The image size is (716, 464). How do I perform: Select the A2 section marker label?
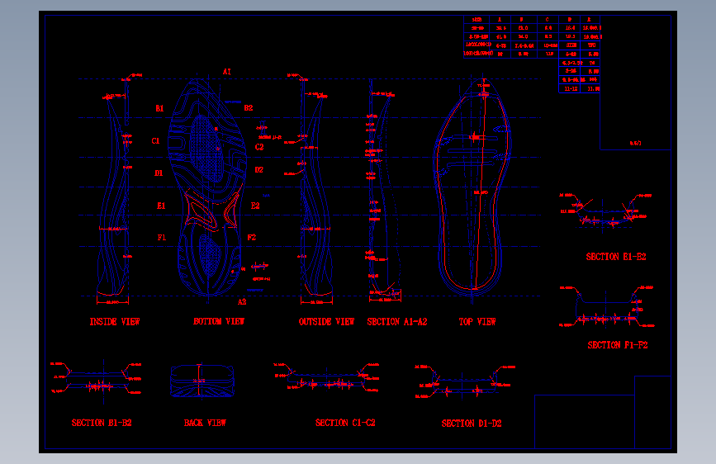pos(242,302)
